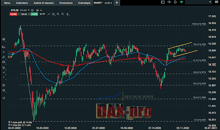The height and width of the screenshot is (130, 220).
Task: Select the crosshair move tool
Action: pyautogui.click(x=67, y=14)
